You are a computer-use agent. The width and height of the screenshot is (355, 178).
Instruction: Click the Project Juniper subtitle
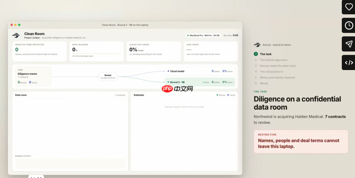[55, 38]
